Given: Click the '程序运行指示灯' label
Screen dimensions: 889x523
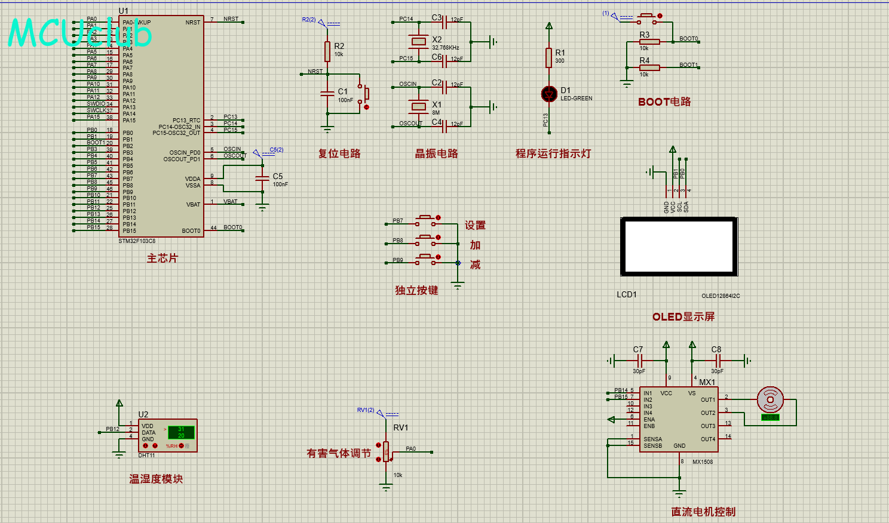Looking at the screenshot, I should coord(554,153).
